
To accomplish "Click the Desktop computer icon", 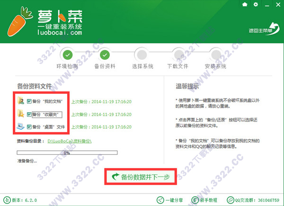I will pos(20,126).
